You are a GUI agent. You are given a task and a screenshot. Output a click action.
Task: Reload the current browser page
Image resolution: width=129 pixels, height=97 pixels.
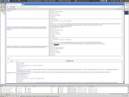[12, 7]
